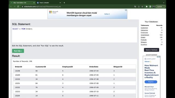Click the Confluent ad headline text
This screenshot has height=98, width=175.
pos(151,71)
